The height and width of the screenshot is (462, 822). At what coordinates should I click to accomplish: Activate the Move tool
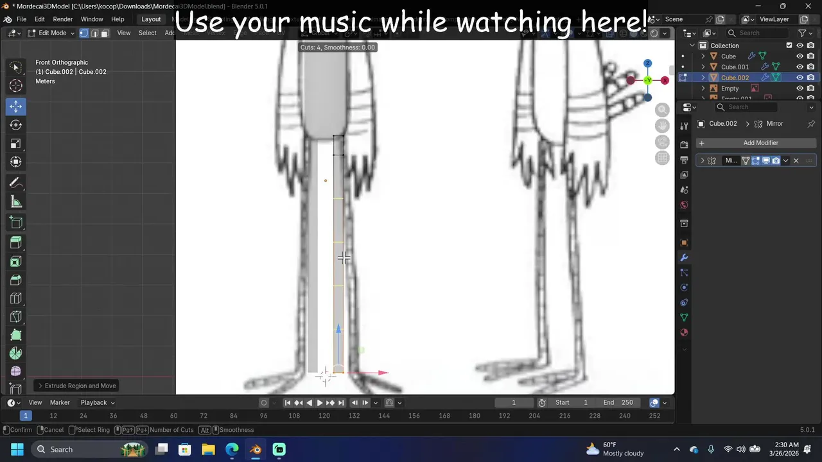tap(16, 106)
